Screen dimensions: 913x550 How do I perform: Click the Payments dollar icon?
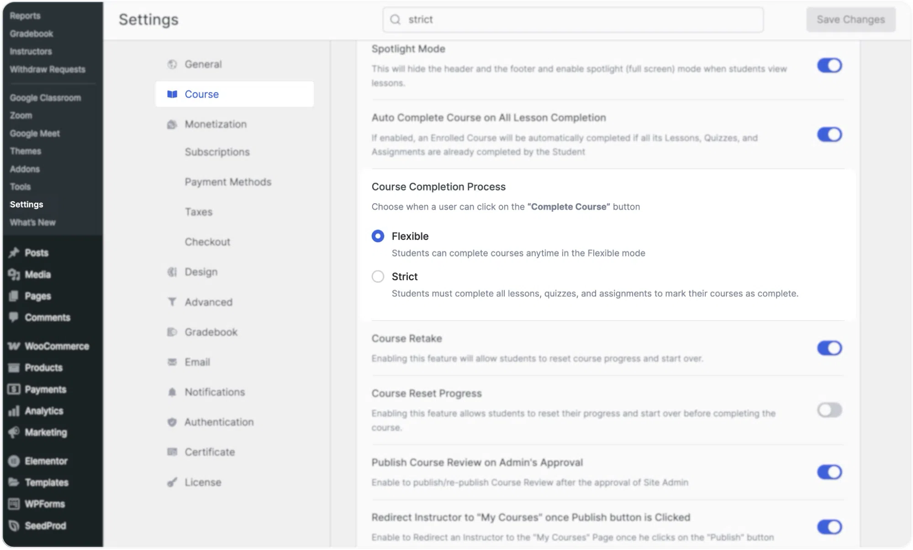(x=14, y=389)
